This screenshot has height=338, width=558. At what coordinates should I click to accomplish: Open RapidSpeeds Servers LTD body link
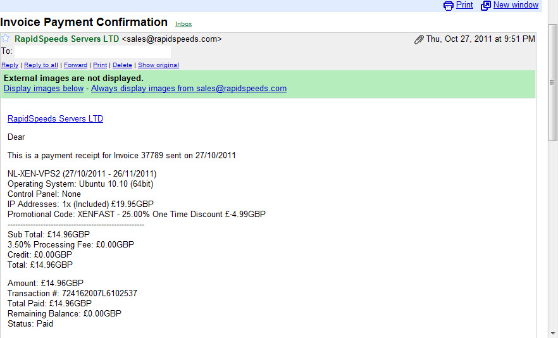coord(55,118)
